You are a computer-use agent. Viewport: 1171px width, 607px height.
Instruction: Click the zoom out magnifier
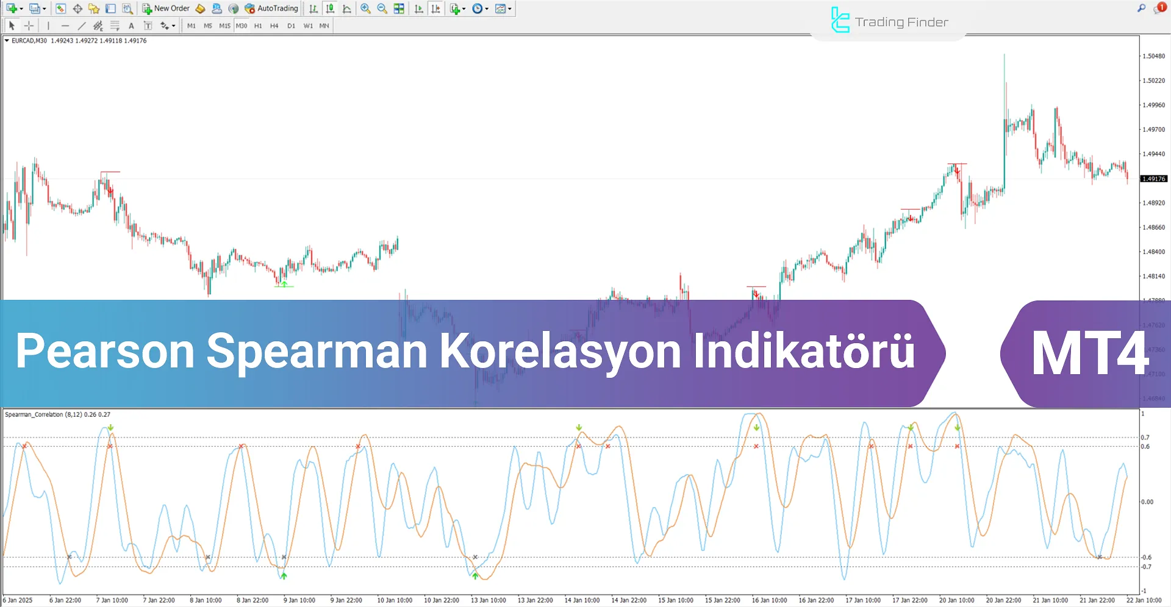pyautogui.click(x=382, y=9)
